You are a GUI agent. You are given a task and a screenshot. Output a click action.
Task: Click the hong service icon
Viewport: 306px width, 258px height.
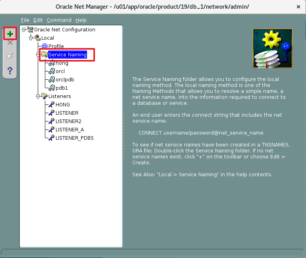pyautogui.click(x=52, y=63)
